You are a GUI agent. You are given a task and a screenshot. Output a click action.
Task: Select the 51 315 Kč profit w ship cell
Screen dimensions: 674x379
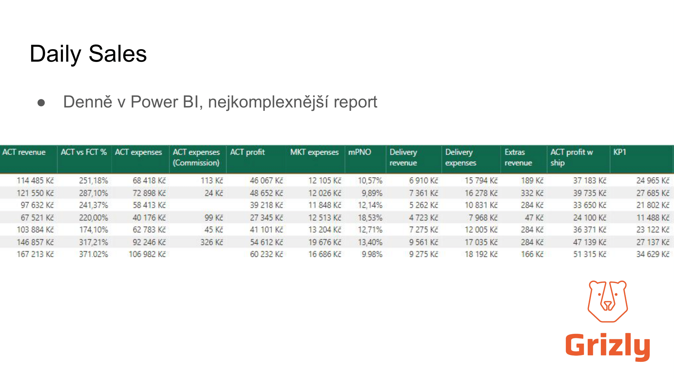click(590, 254)
